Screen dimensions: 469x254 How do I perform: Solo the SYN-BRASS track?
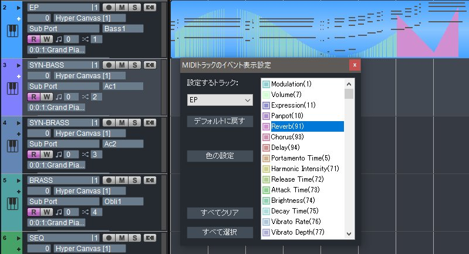pyautogui.click(x=135, y=122)
